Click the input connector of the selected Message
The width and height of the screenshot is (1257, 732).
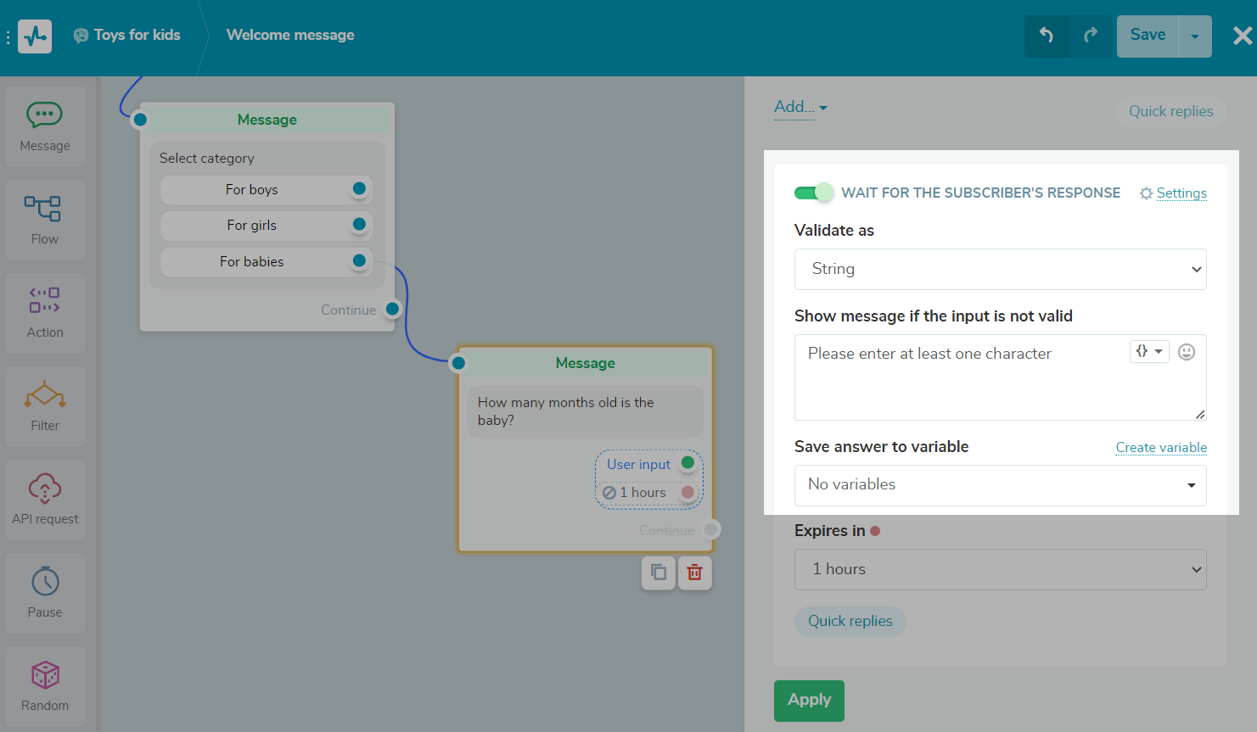pos(458,363)
